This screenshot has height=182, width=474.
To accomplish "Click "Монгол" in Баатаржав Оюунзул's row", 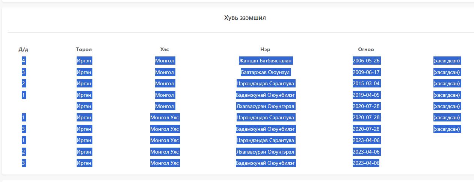I will tap(165, 72).
